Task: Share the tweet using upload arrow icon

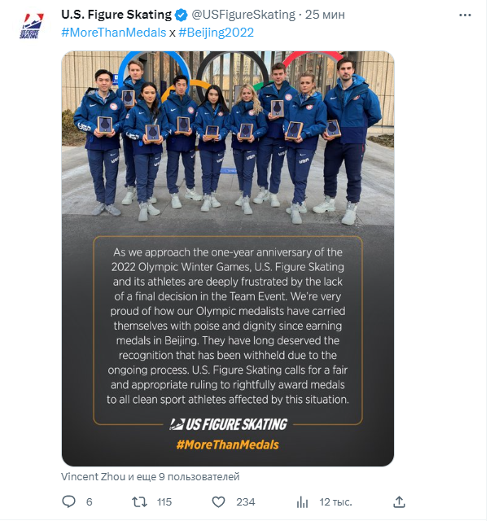Action: click(x=399, y=501)
